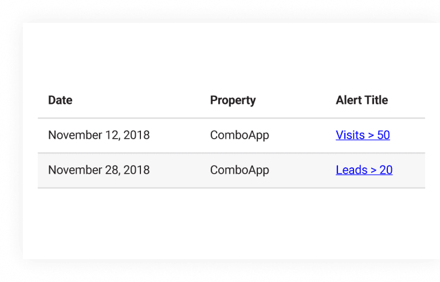
Task: Click the word "November" in the shaded table row
Action: coord(75,170)
